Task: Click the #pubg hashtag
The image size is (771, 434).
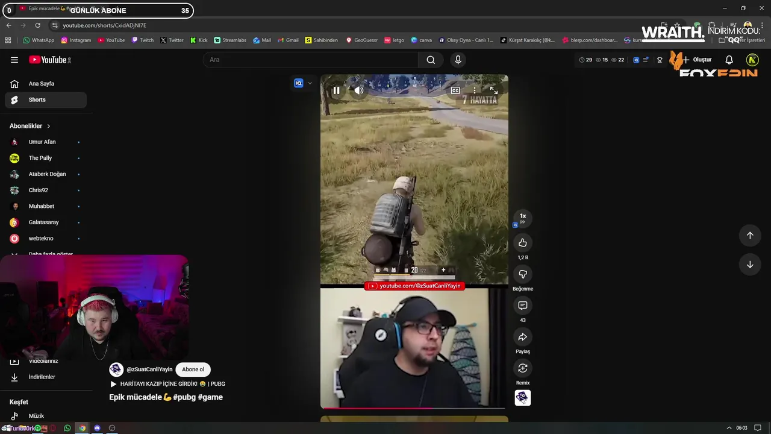Action: 184,397
